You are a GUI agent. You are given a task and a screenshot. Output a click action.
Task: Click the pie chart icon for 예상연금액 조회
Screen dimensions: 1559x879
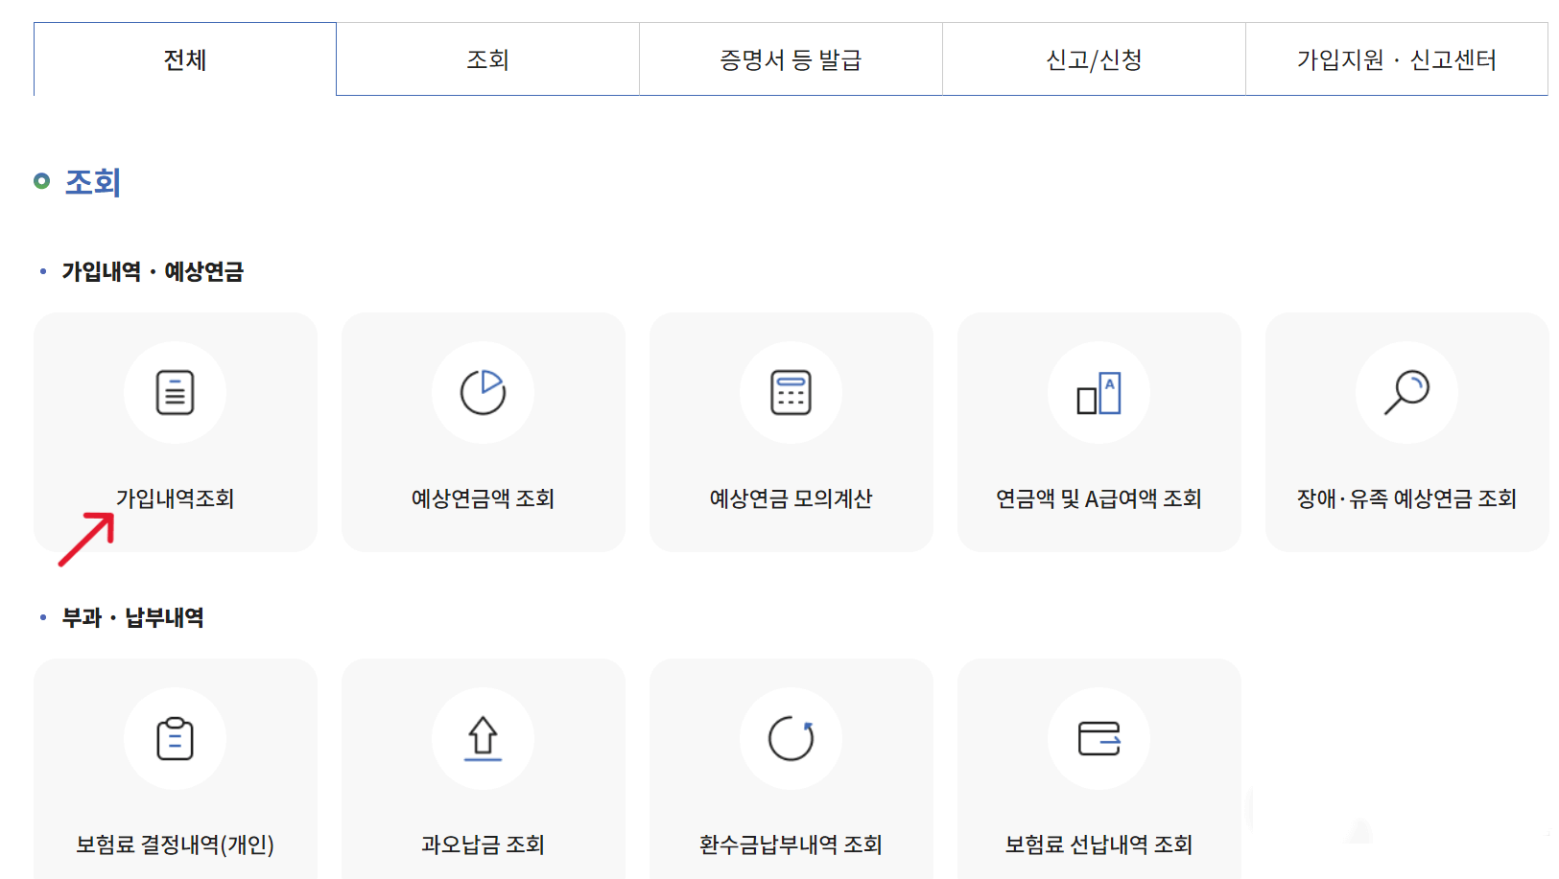pyautogui.click(x=484, y=392)
